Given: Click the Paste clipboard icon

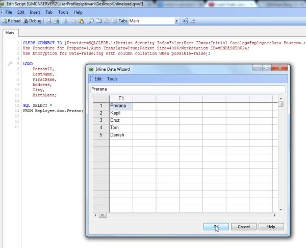Looking at the screenshot, I should tap(81, 21).
